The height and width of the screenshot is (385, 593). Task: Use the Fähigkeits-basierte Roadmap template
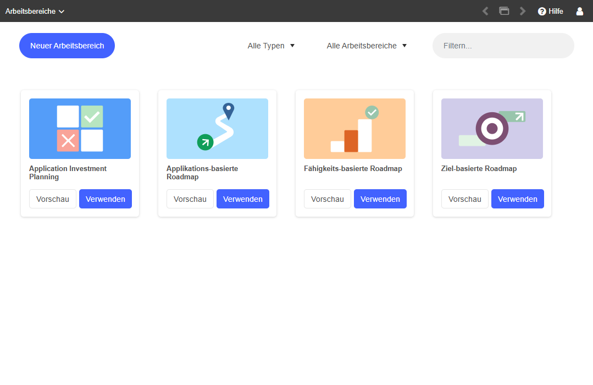pyautogui.click(x=380, y=199)
